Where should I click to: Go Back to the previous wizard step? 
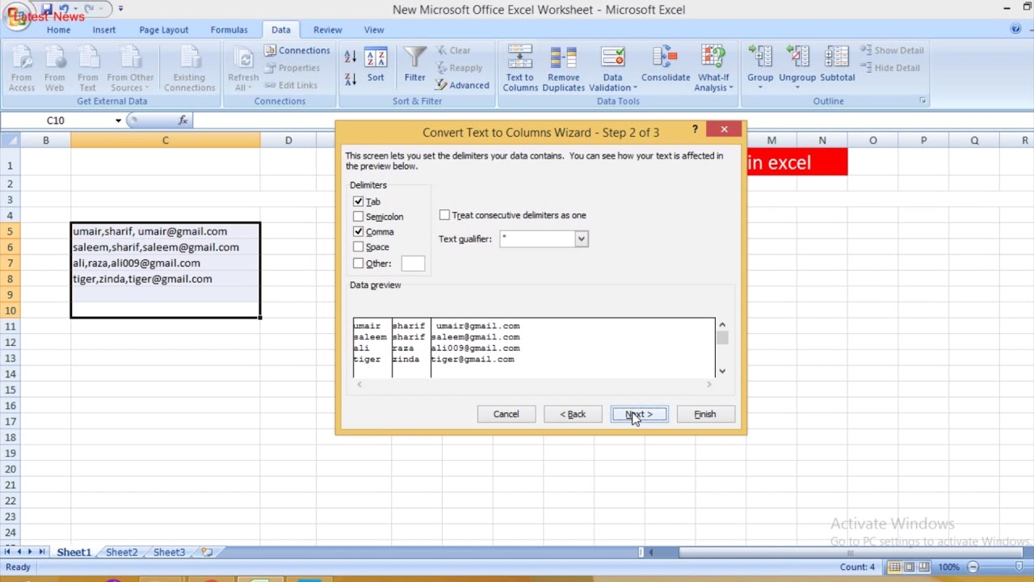click(x=573, y=414)
